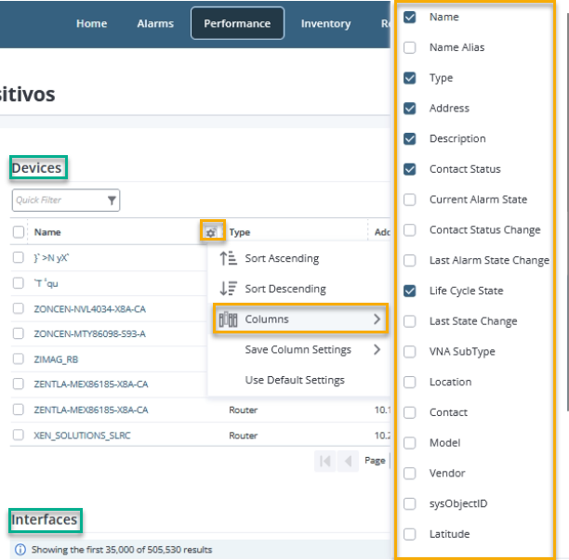Viewport: 569px width, 560px height.
Task: Enable the Name Alias column
Action: [x=410, y=47]
